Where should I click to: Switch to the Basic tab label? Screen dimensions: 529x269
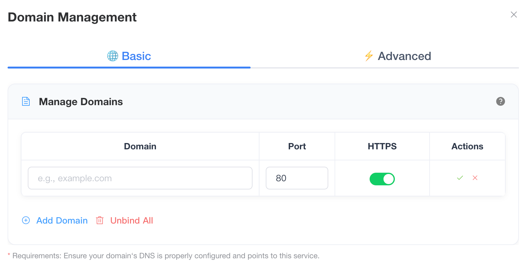point(136,56)
